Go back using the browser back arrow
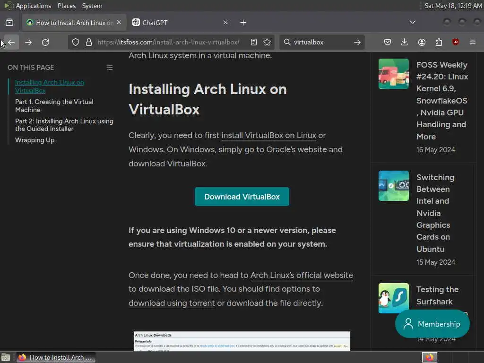 pyautogui.click(x=12, y=42)
